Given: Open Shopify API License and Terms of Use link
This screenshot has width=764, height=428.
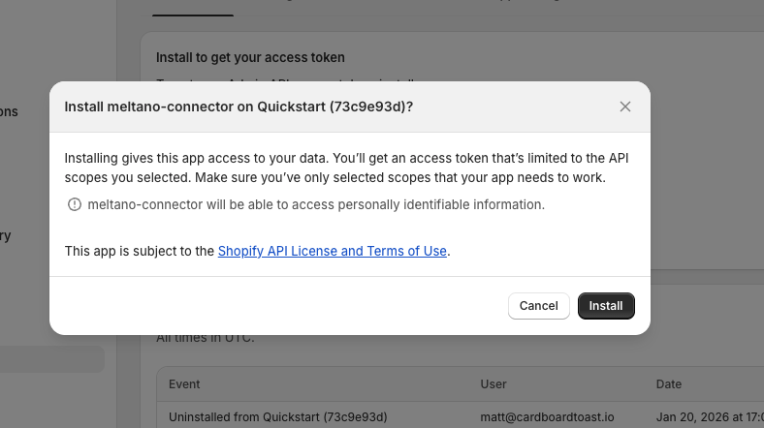Looking at the screenshot, I should (333, 251).
